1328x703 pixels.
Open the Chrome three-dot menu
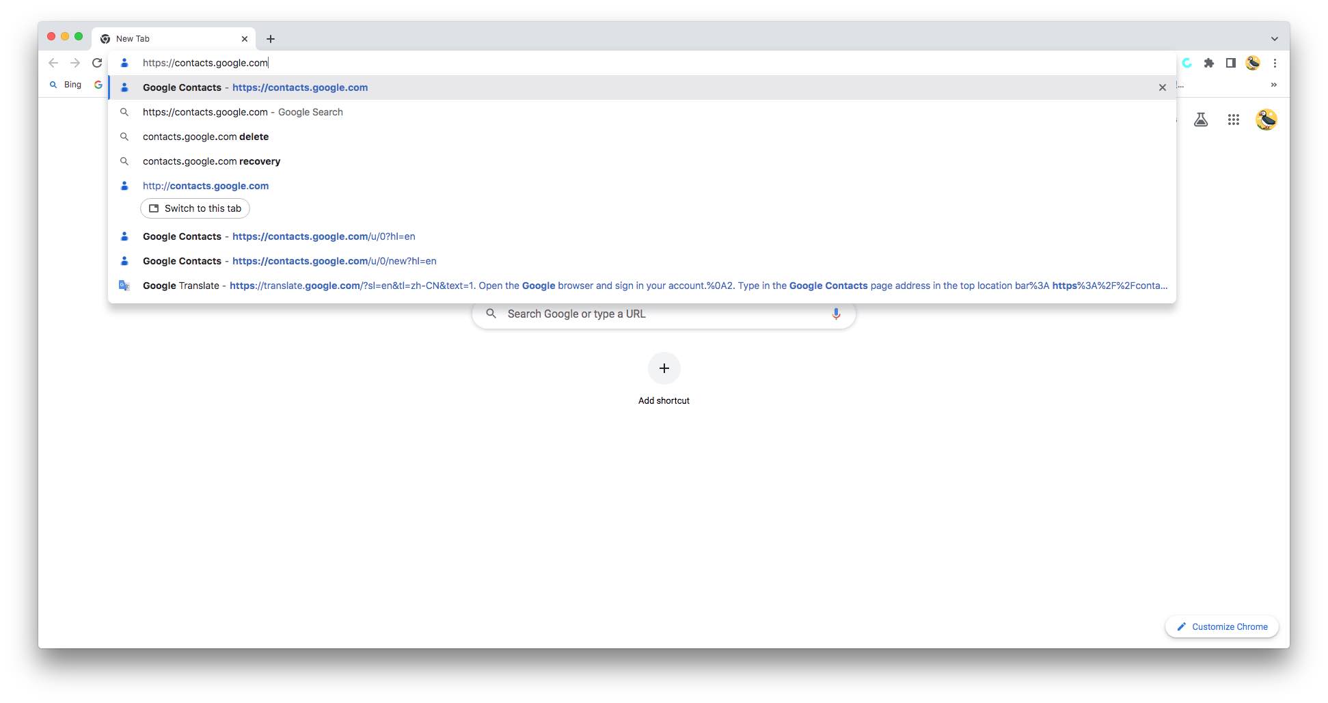point(1275,63)
